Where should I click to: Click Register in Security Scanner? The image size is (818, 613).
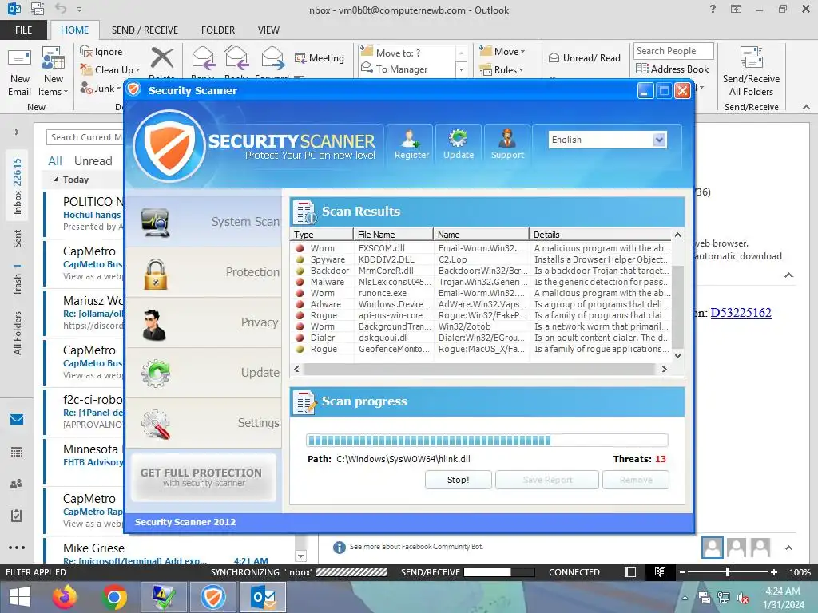[411, 144]
